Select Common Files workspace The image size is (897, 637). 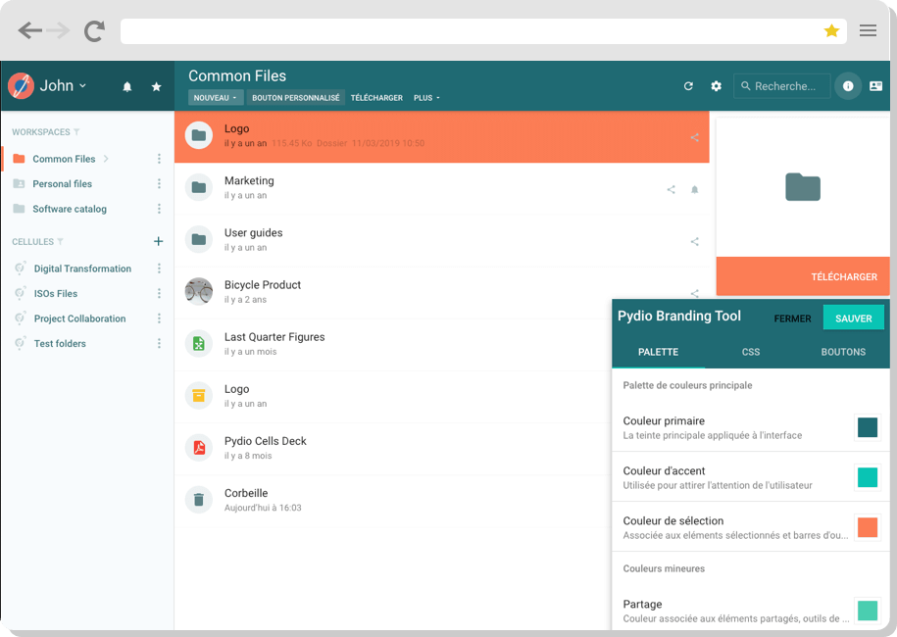[x=64, y=159]
